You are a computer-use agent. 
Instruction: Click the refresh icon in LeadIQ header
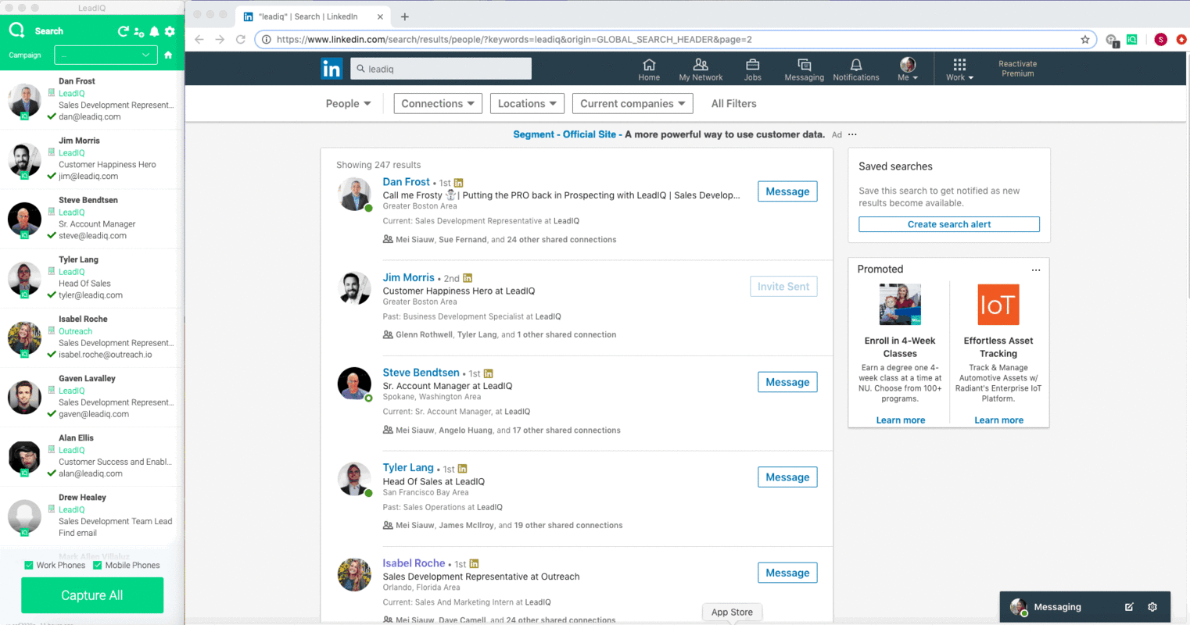(124, 31)
